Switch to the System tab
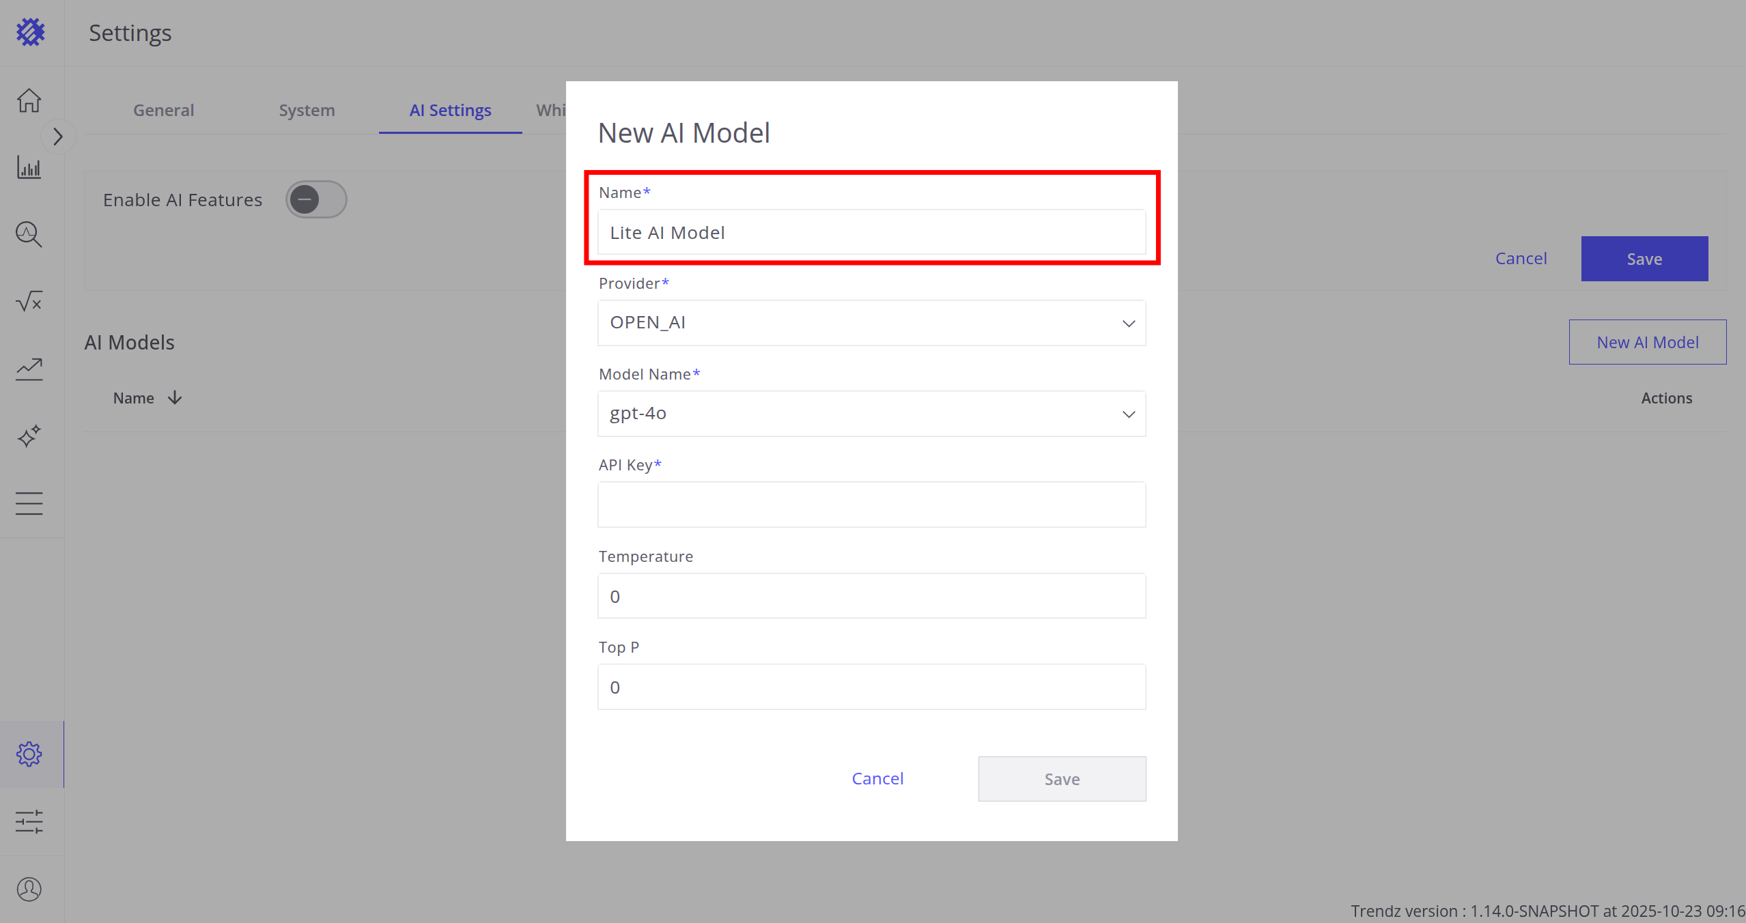 point(307,110)
